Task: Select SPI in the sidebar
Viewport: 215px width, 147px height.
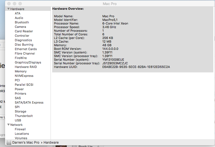Action: coord(17,107)
